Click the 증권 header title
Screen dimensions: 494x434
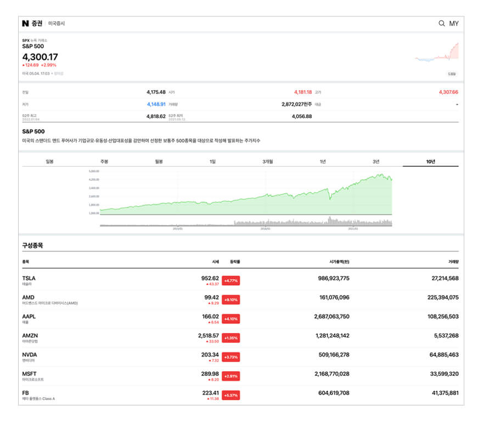click(x=37, y=23)
